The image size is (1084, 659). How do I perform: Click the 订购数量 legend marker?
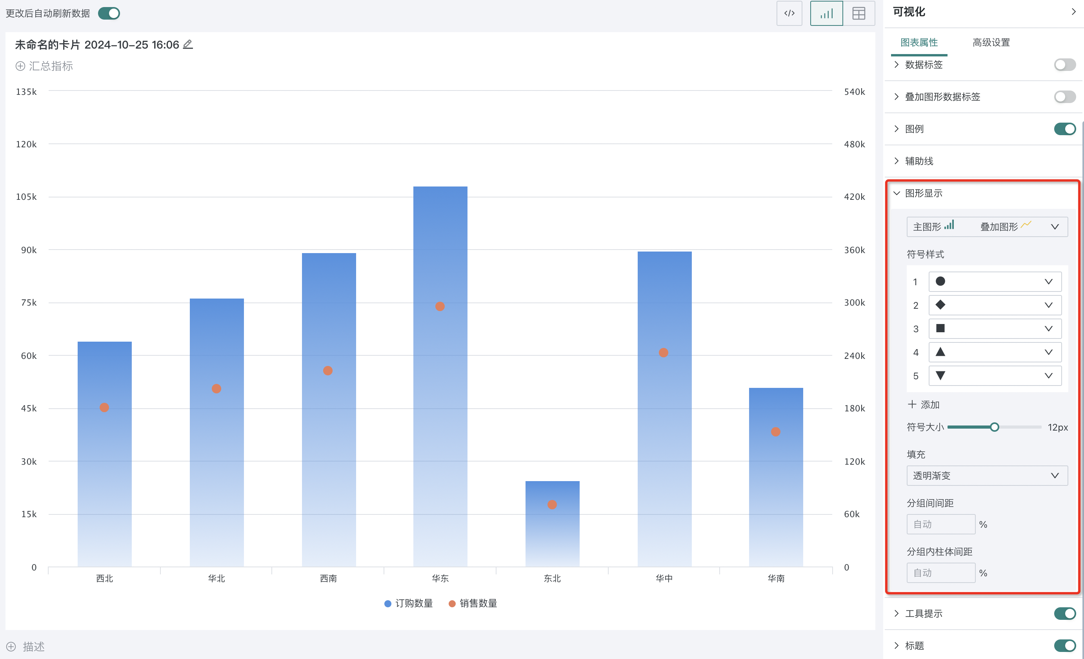coord(387,604)
